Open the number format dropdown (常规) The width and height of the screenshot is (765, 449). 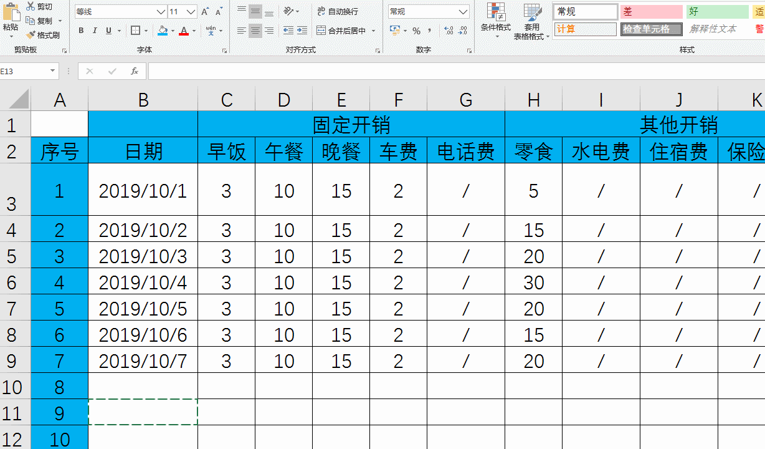(x=463, y=12)
